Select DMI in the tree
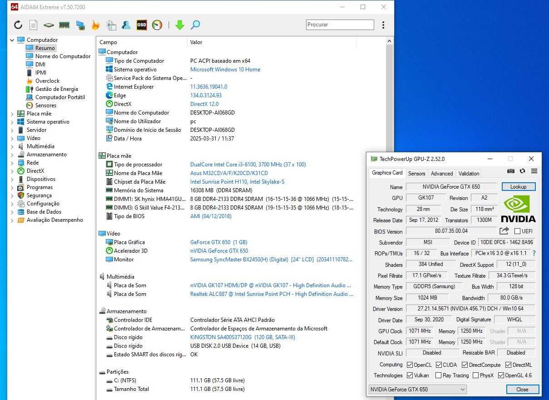Screen dimensions: 549x400 40,65
